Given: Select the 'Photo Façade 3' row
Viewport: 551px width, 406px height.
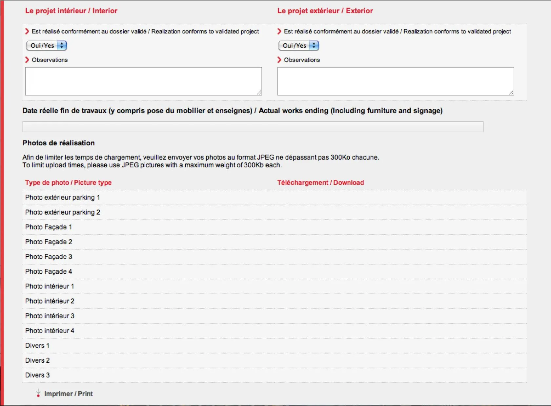Looking at the screenshot, I should (x=49, y=257).
